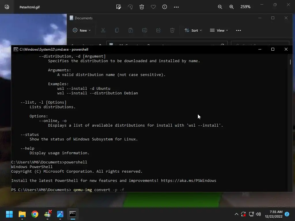Screen dimensions: 295x221
Task: Click the Peterhtml.gif file name title
Action: pos(30,7)
